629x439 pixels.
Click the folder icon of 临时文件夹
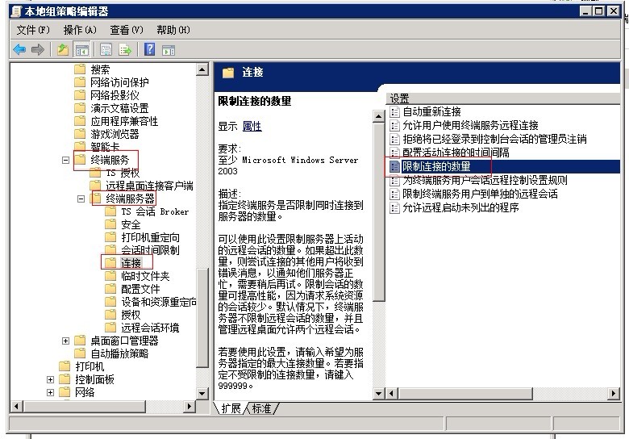tap(110, 276)
